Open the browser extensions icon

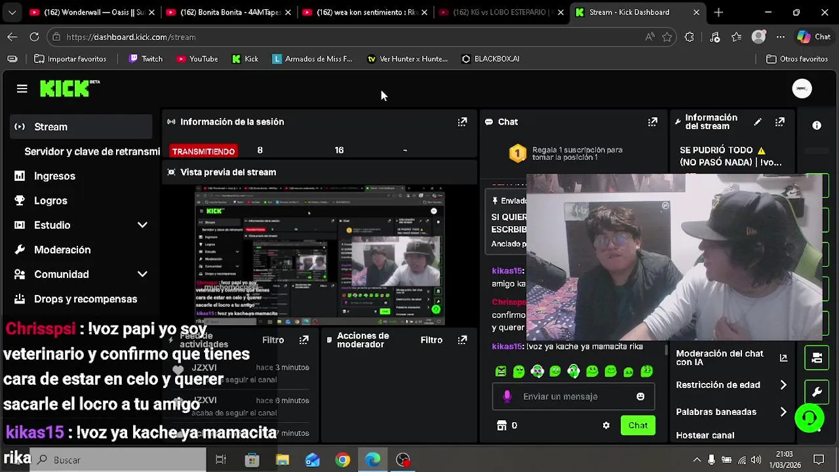click(689, 37)
